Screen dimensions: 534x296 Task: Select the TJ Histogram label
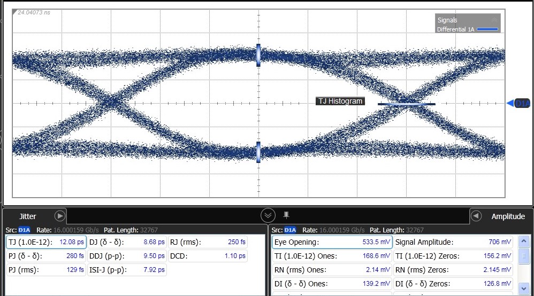click(x=340, y=101)
